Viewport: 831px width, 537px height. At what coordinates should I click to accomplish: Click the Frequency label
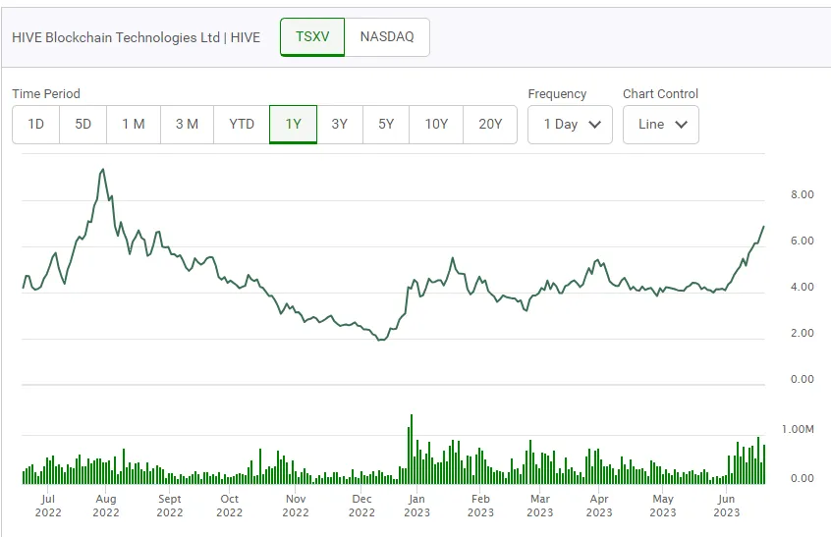click(x=557, y=93)
